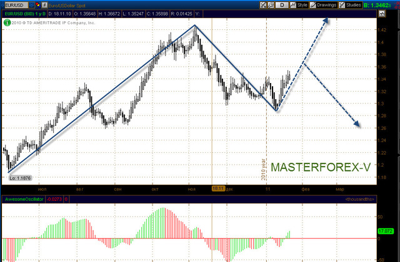Click the 18.11 date marker on time axis

click(218, 188)
